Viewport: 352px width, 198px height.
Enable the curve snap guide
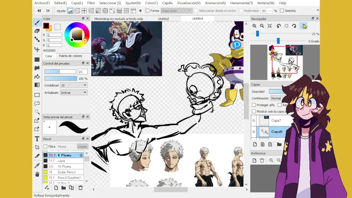pyautogui.click(x=112, y=11)
